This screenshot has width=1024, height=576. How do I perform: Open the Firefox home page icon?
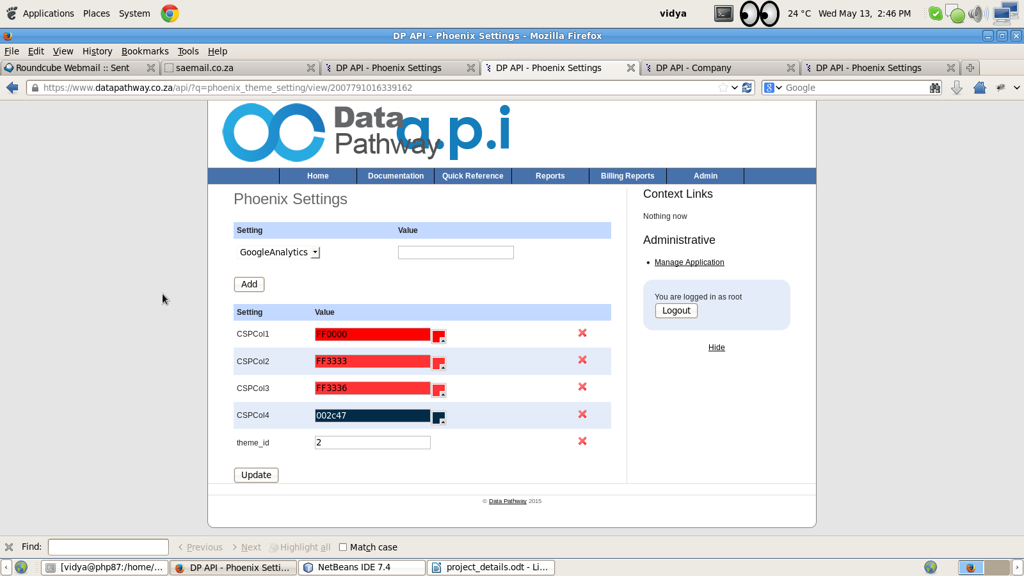point(979,88)
